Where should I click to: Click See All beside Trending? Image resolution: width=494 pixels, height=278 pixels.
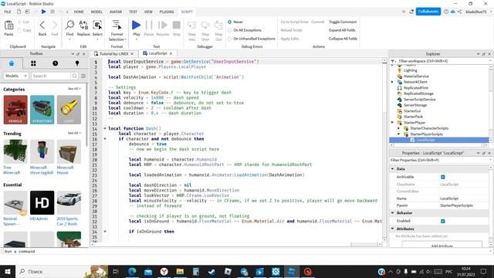point(74,133)
